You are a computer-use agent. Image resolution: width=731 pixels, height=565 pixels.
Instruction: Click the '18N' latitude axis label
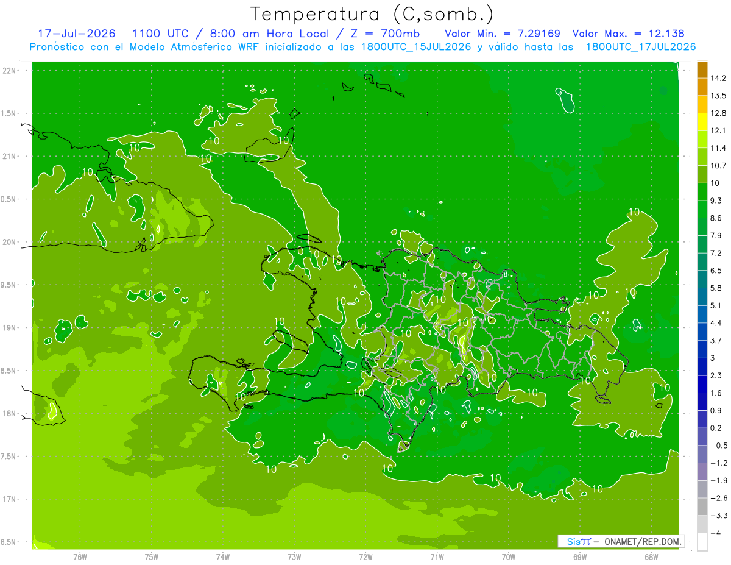tap(10, 413)
